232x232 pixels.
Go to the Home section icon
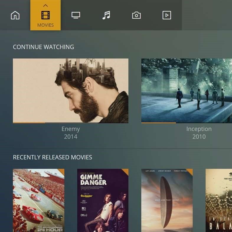(15, 15)
